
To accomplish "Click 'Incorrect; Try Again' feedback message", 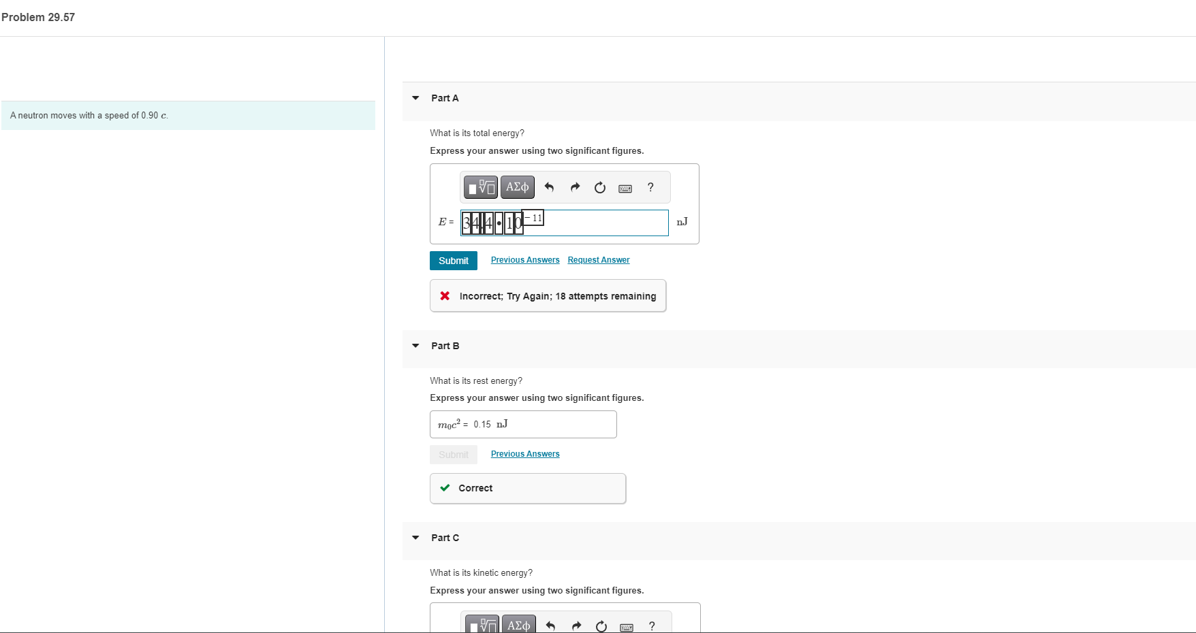I will 548,296.
